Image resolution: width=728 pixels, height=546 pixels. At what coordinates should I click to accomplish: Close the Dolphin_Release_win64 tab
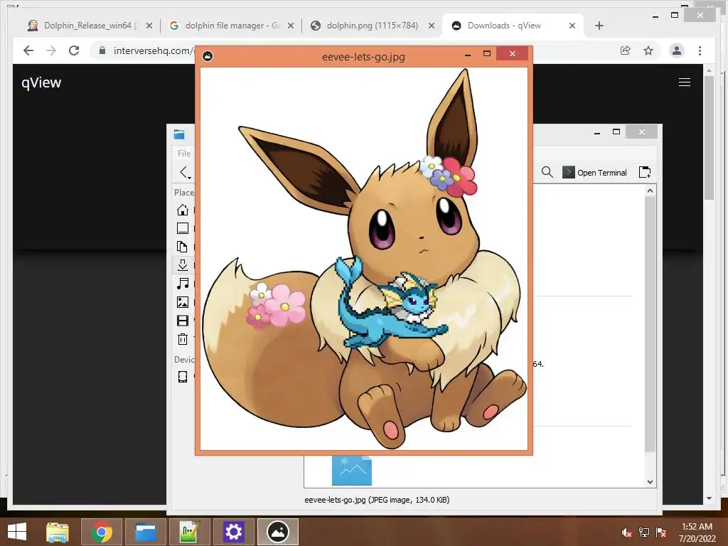pyautogui.click(x=149, y=26)
